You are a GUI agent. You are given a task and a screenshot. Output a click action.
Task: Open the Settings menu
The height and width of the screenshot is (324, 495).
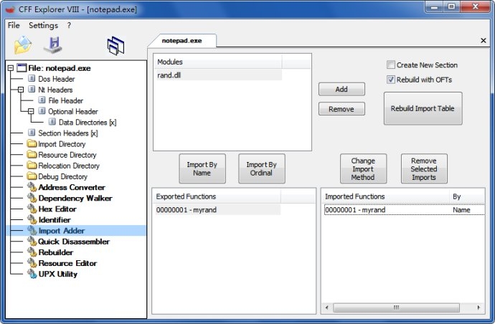point(43,25)
